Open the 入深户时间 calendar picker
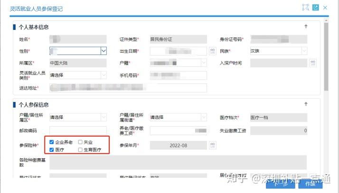 [313, 63]
